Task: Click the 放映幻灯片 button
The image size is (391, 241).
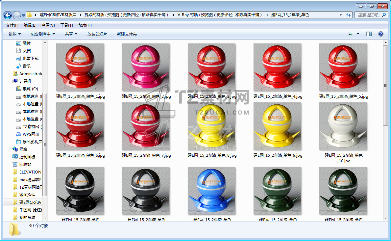Action: [x=97, y=34]
